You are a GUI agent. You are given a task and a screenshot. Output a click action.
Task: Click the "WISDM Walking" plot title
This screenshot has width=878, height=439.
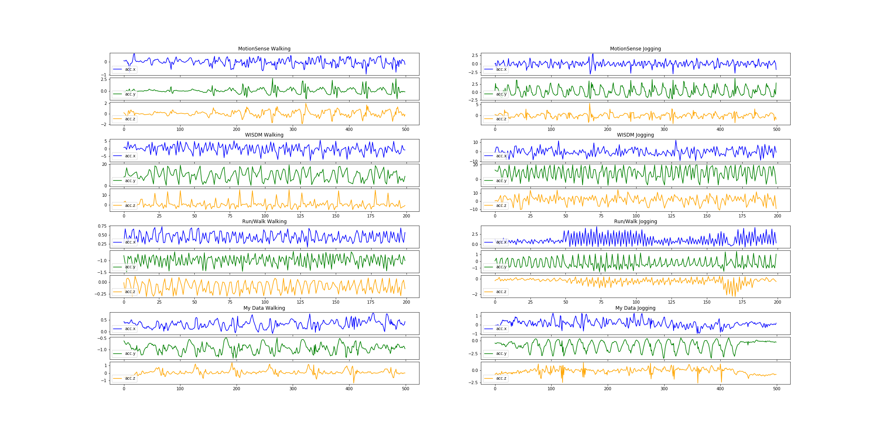(x=264, y=135)
